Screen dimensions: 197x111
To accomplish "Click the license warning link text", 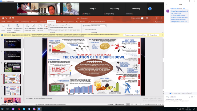I will [75, 35].
